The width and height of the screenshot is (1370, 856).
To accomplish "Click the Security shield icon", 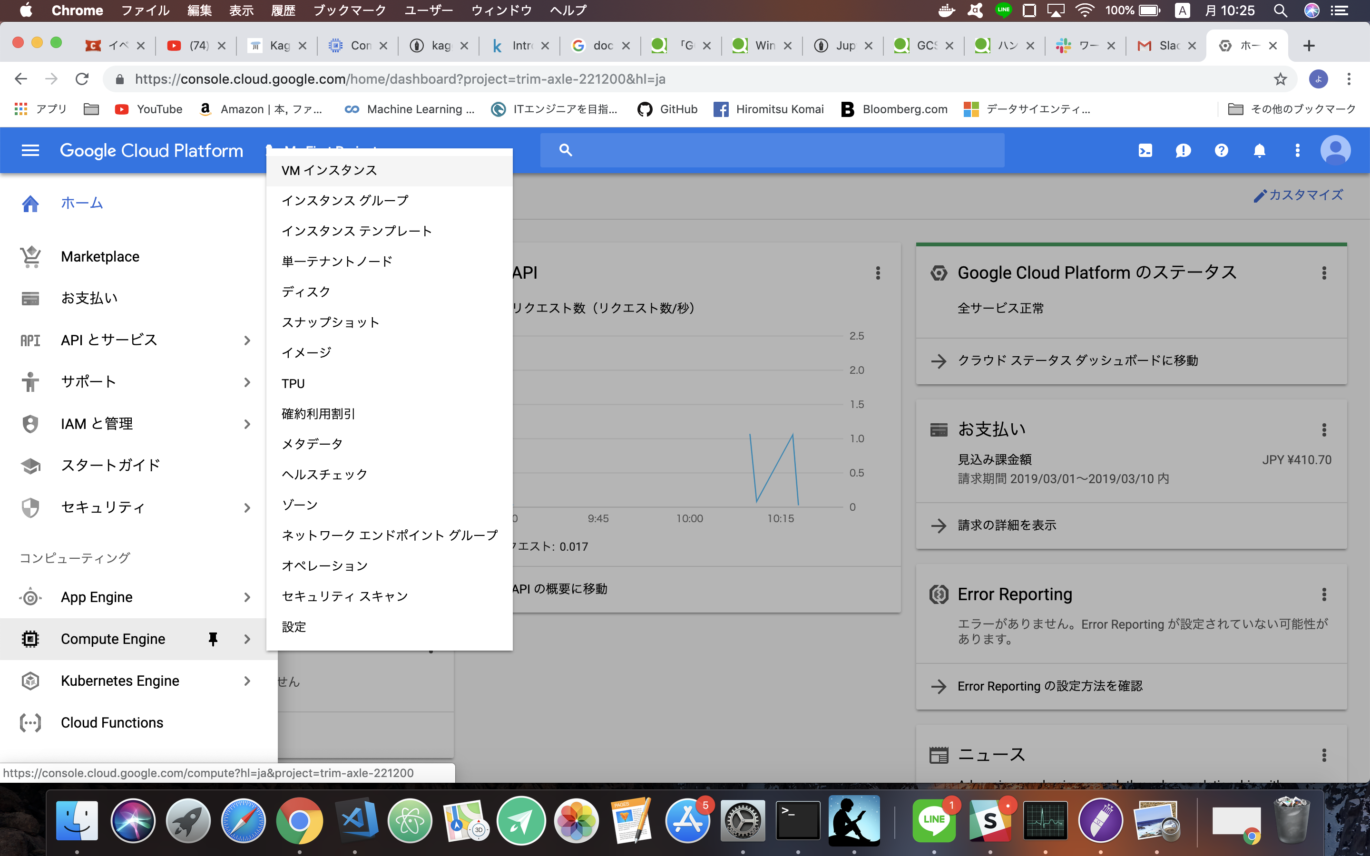I will coord(30,507).
